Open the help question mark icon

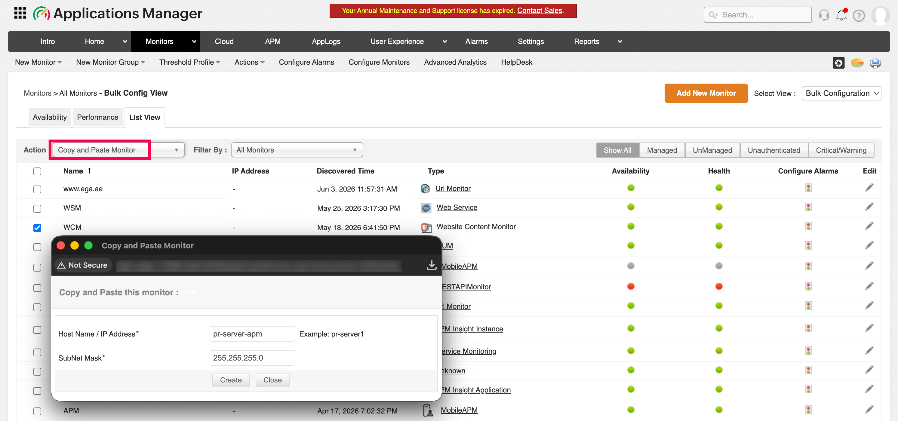pyautogui.click(x=859, y=15)
